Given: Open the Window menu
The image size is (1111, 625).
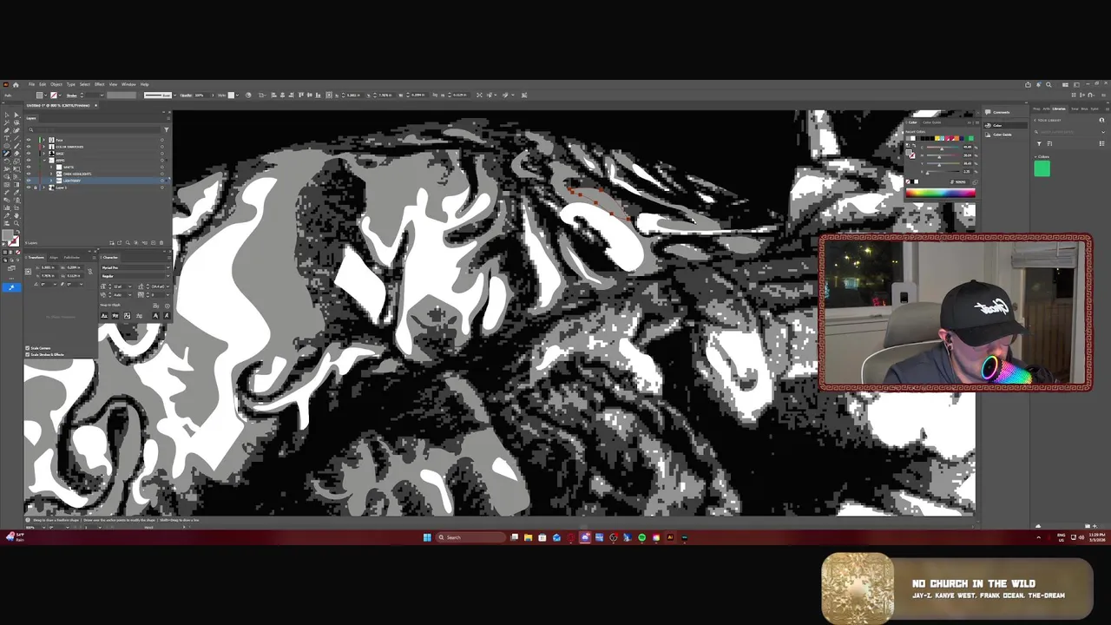Looking at the screenshot, I should (x=128, y=84).
